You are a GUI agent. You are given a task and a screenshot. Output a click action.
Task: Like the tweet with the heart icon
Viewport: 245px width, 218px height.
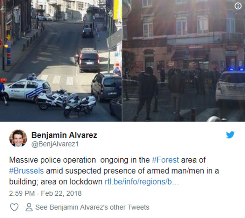tap(14, 207)
